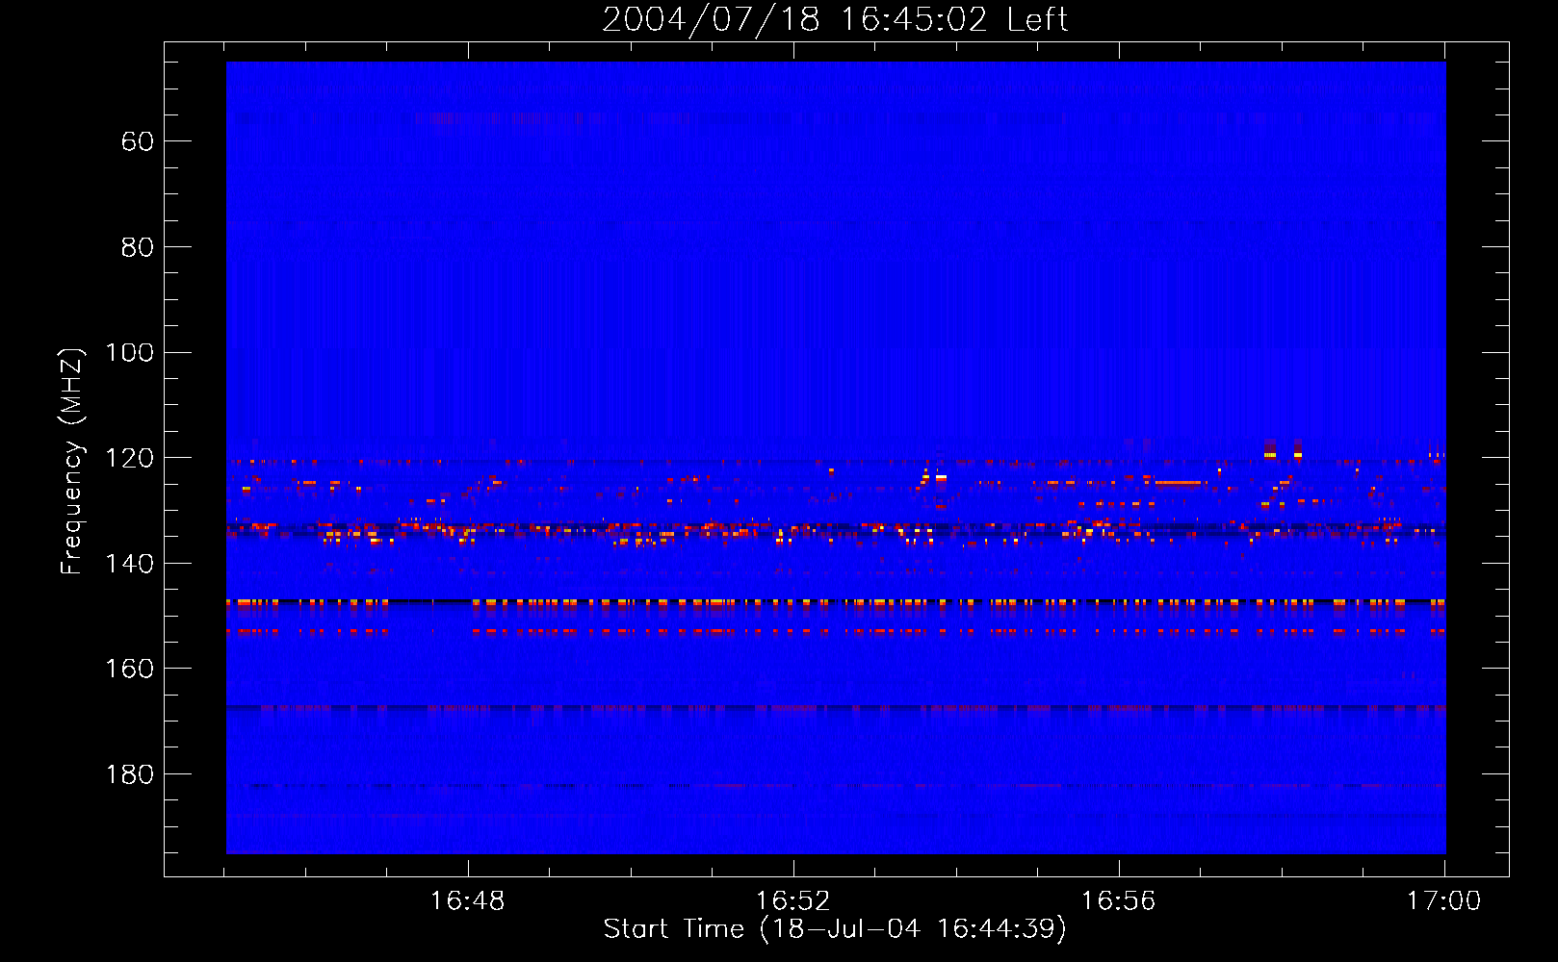Image resolution: width=1558 pixels, height=962 pixels.
Task: Click the 'Start Time (18-Jul-04 16:44:39)' axis label
Action: (835, 929)
